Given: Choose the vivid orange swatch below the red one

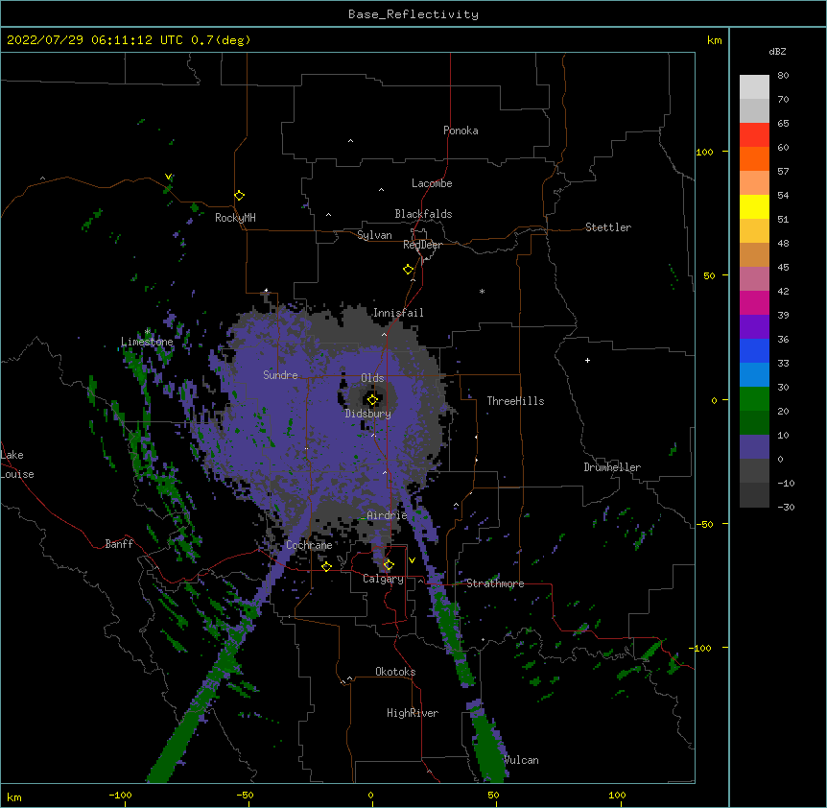Looking at the screenshot, I should 754,158.
